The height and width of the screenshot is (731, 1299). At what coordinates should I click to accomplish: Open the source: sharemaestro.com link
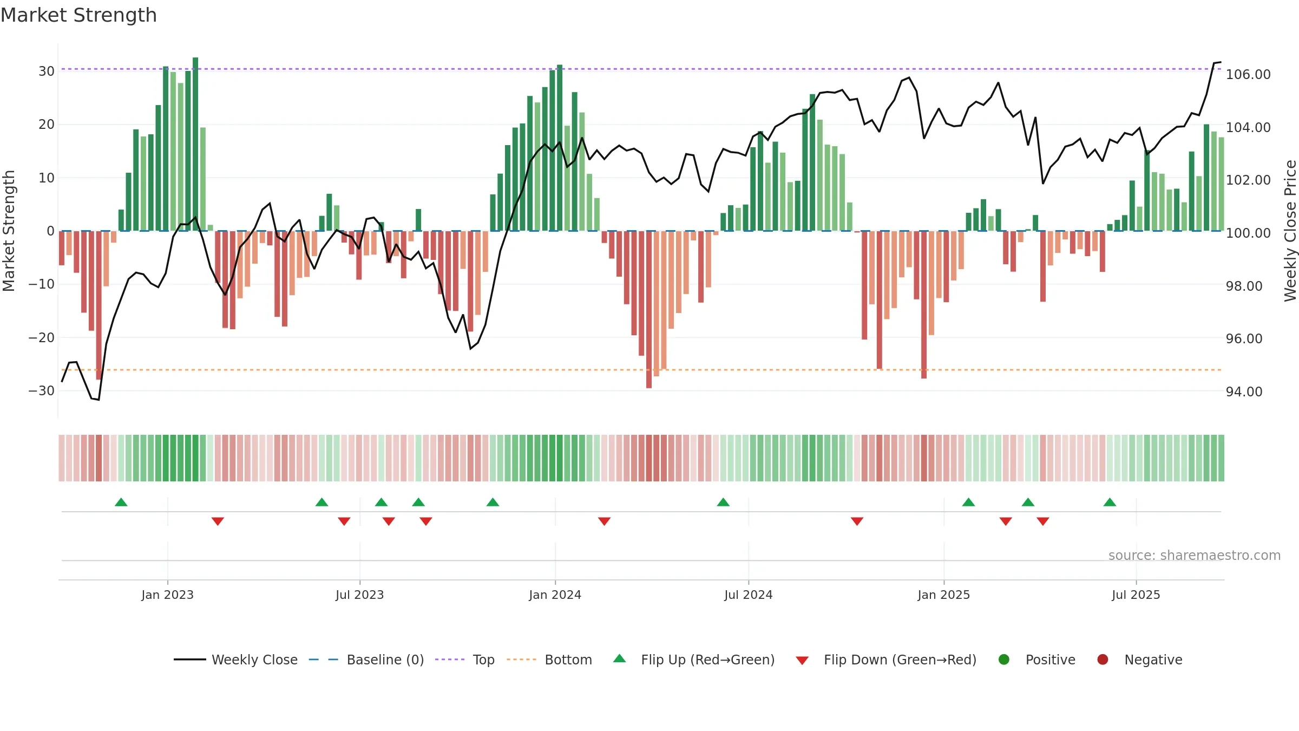(1195, 555)
